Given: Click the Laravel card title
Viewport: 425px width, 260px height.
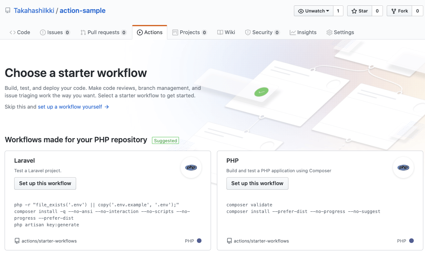Looking at the screenshot, I should click(25, 160).
